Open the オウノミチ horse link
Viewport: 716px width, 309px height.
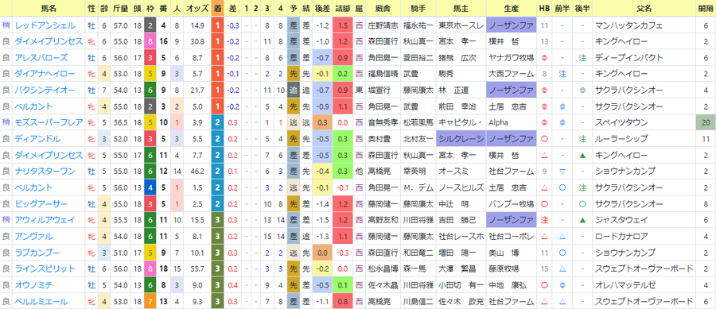pyautogui.click(x=33, y=285)
